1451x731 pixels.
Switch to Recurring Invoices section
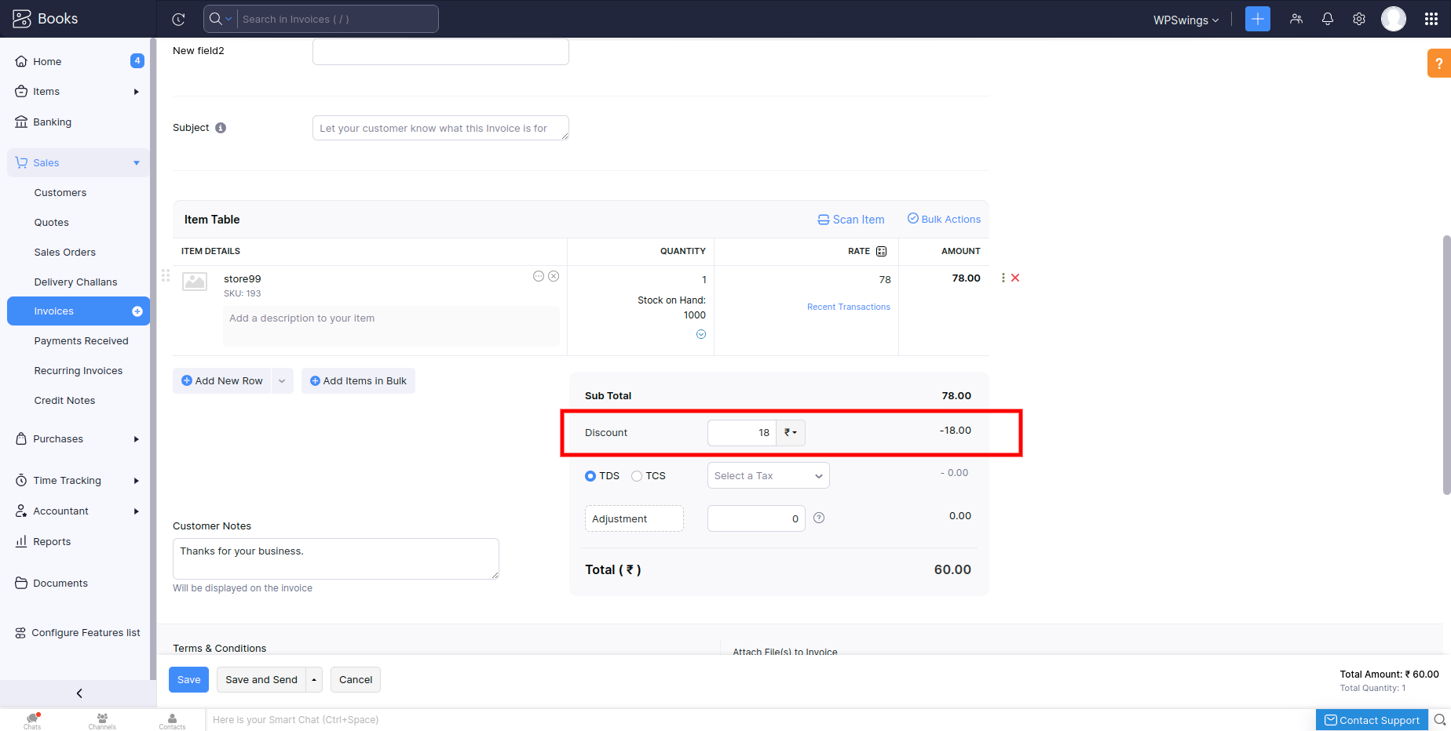pyautogui.click(x=79, y=370)
